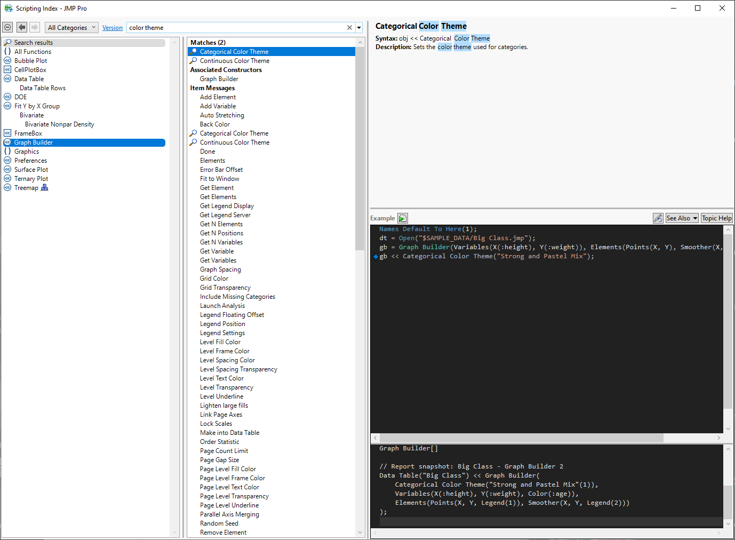
Task: Select Continuous Color Theme in Matches
Action: pos(234,61)
